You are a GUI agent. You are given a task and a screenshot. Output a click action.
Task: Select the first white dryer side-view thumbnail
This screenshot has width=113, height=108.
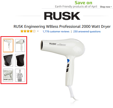click(x=8, y=45)
